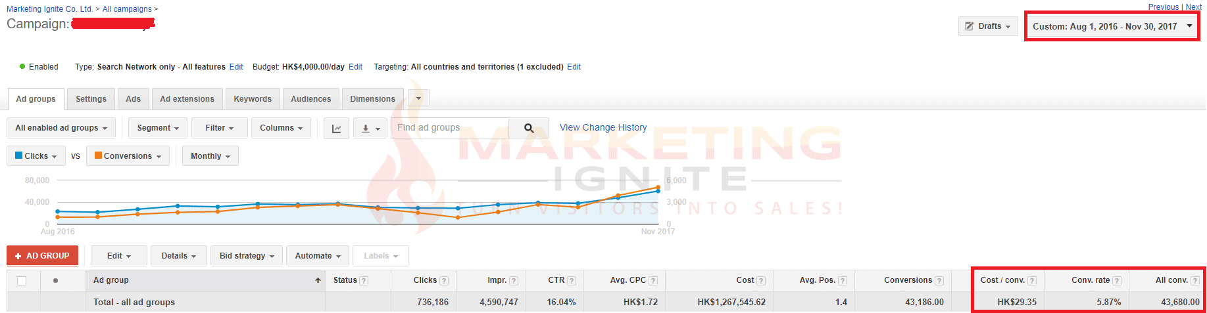Switch to the Keywords tab
Screen dimensions: 1207x313
253,99
